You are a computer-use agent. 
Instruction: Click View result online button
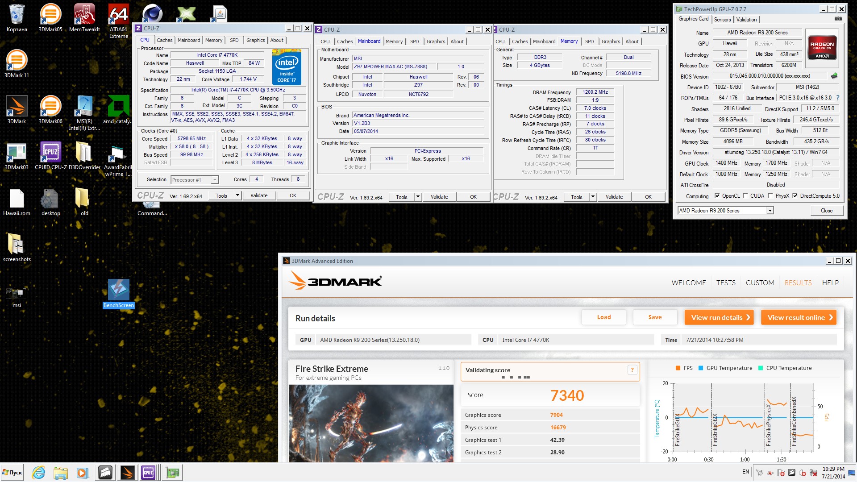point(799,318)
